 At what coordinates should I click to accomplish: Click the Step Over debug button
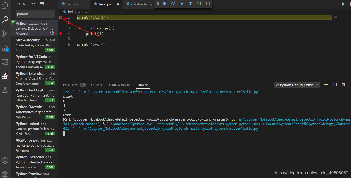pos(173,4)
